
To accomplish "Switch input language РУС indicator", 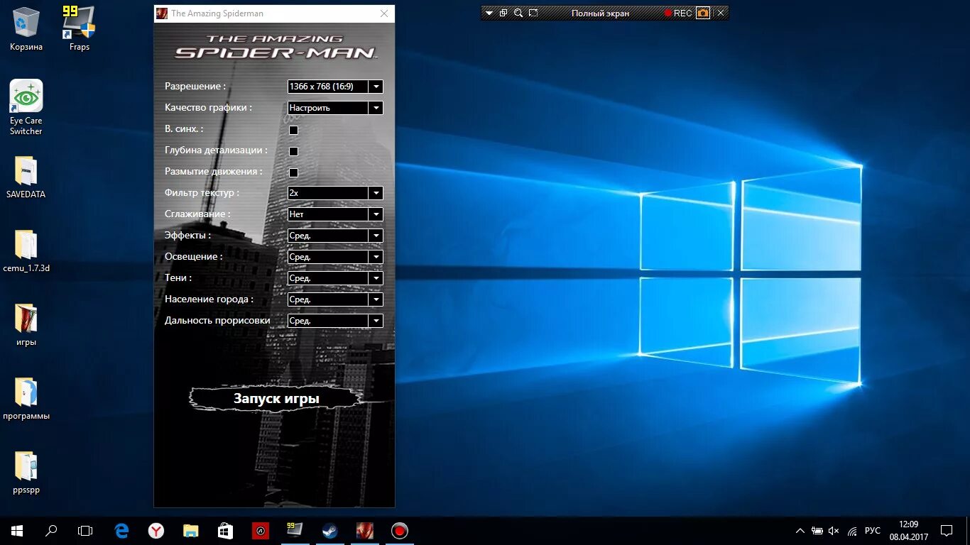I will (873, 531).
